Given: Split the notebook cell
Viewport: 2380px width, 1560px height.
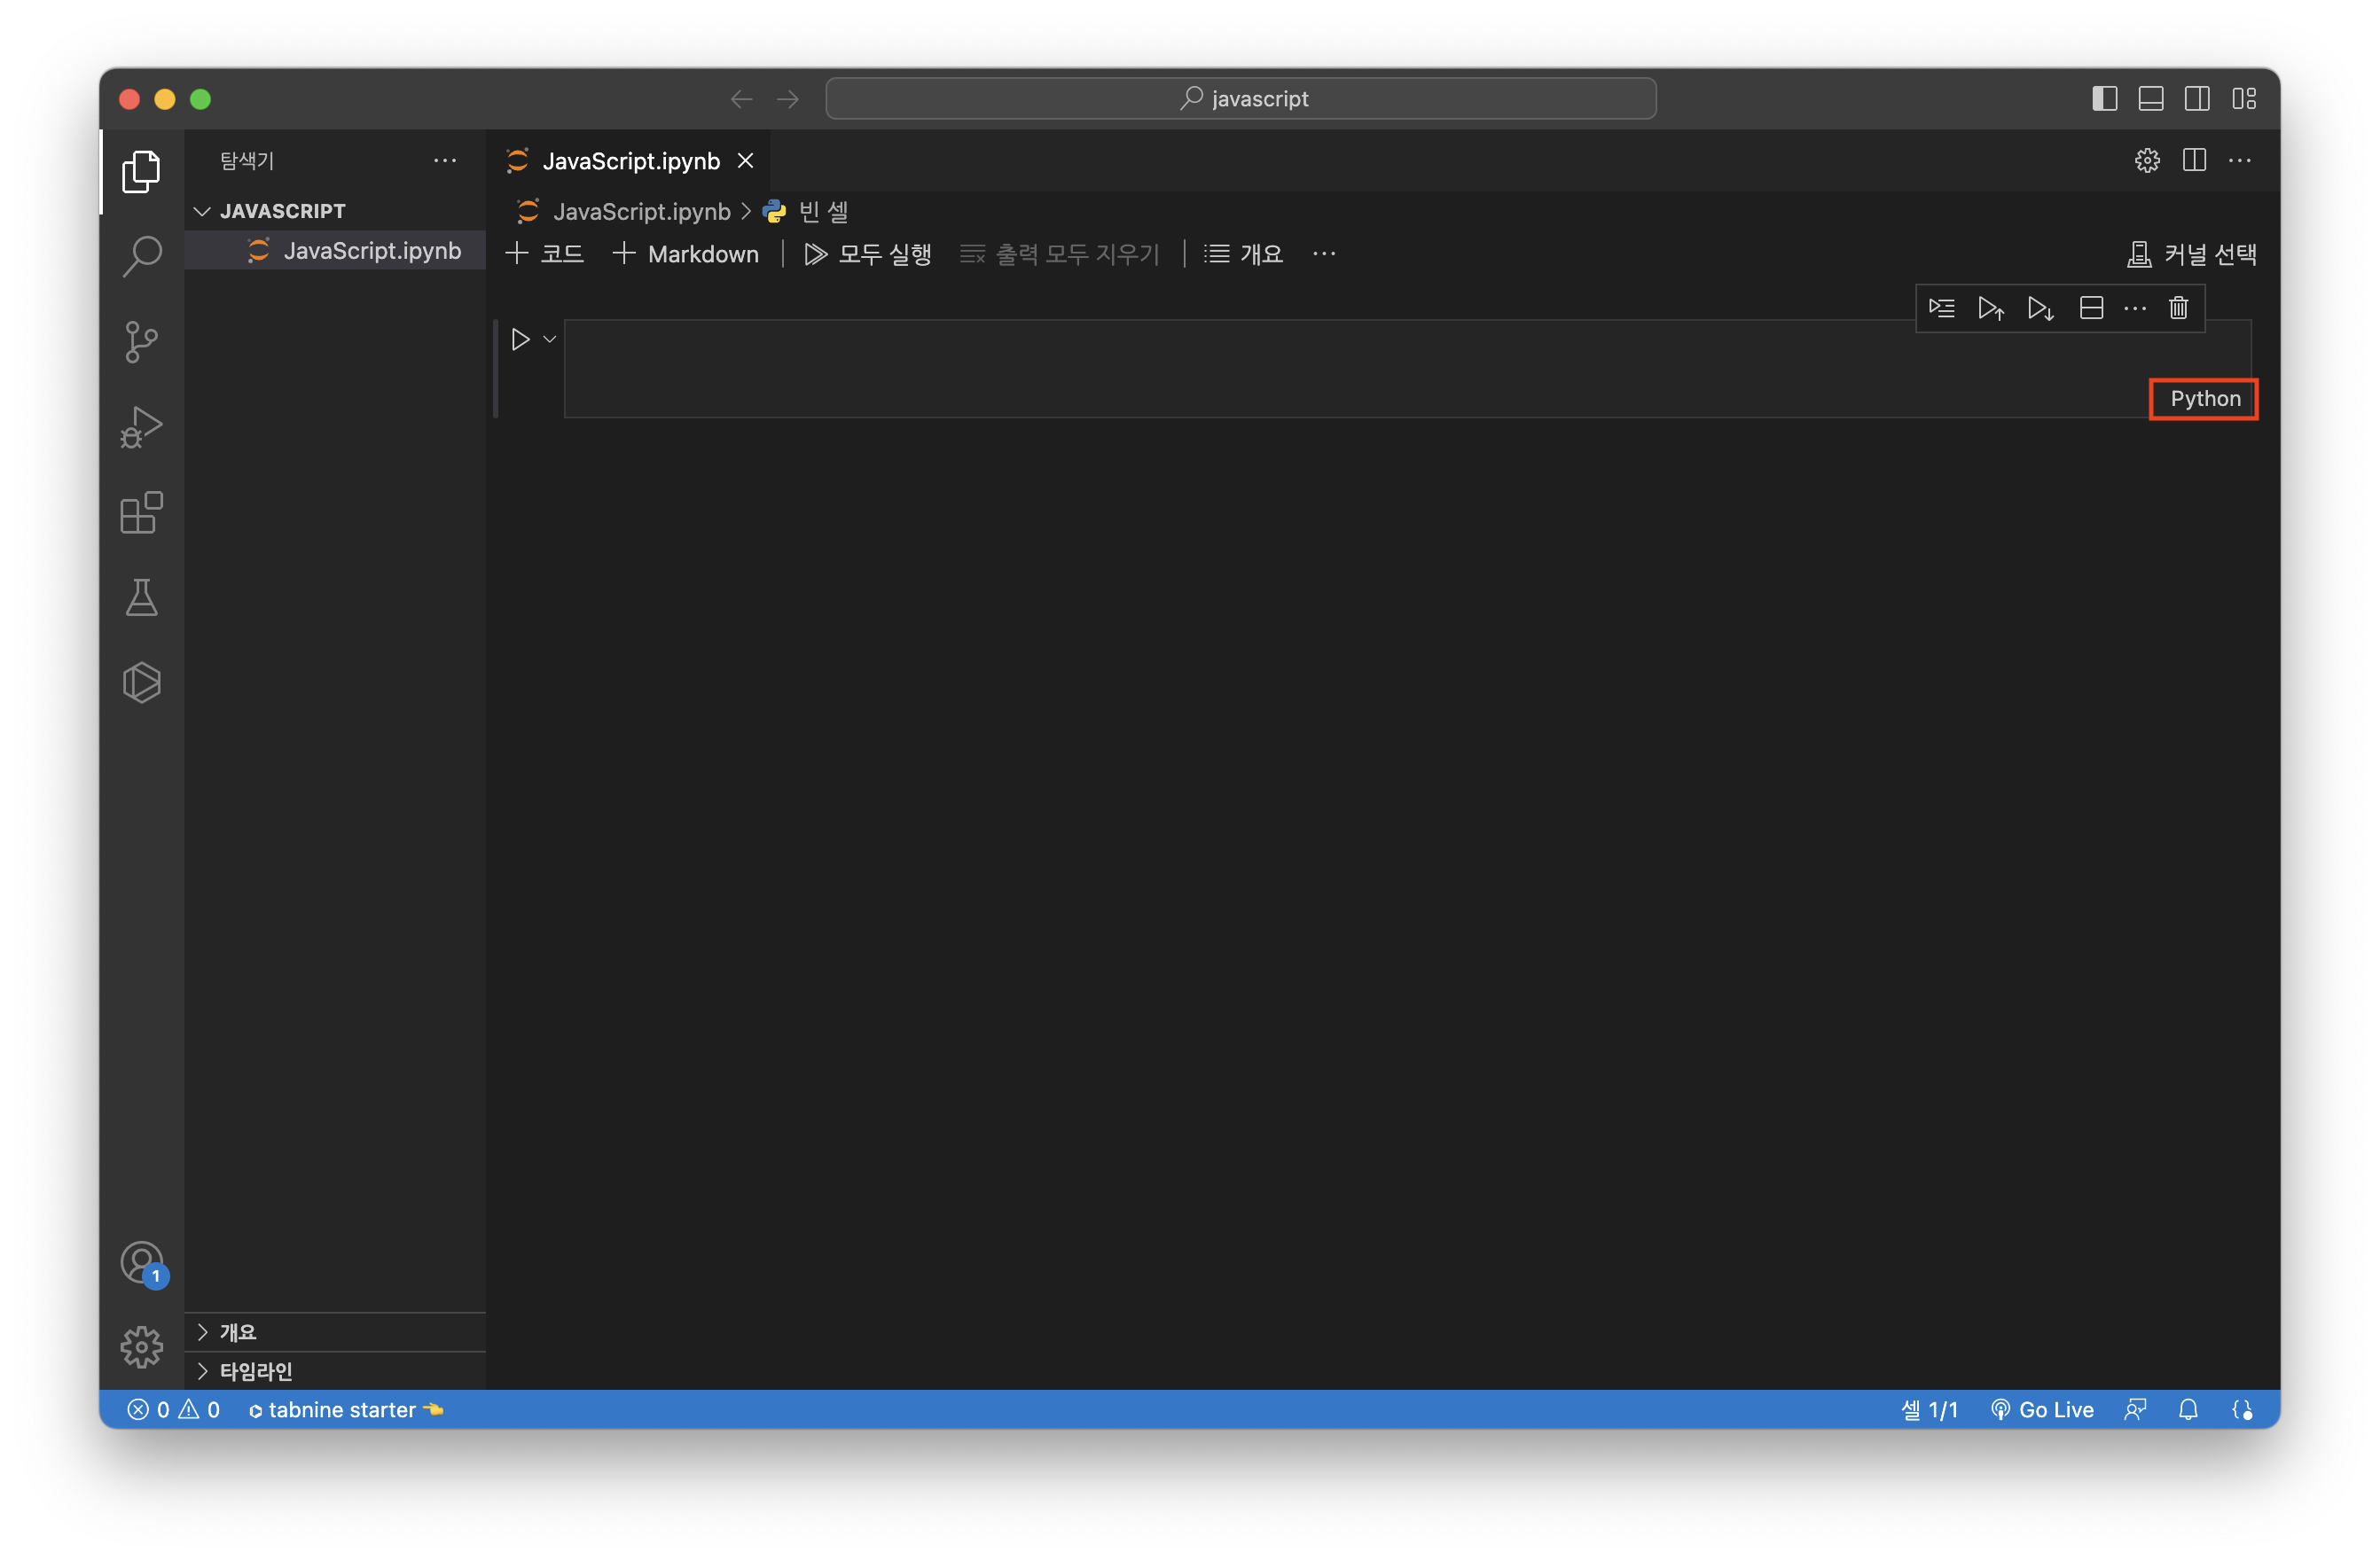Looking at the screenshot, I should (2091, 308).
